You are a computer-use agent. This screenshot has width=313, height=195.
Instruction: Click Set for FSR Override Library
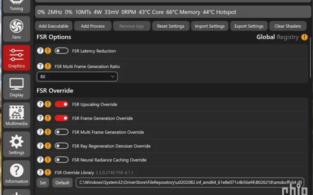[x=43, y=183]
